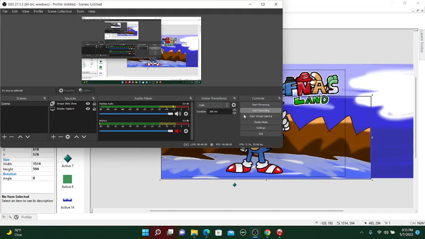Click the Image Slide Show source icon

(x=52, y=103)
